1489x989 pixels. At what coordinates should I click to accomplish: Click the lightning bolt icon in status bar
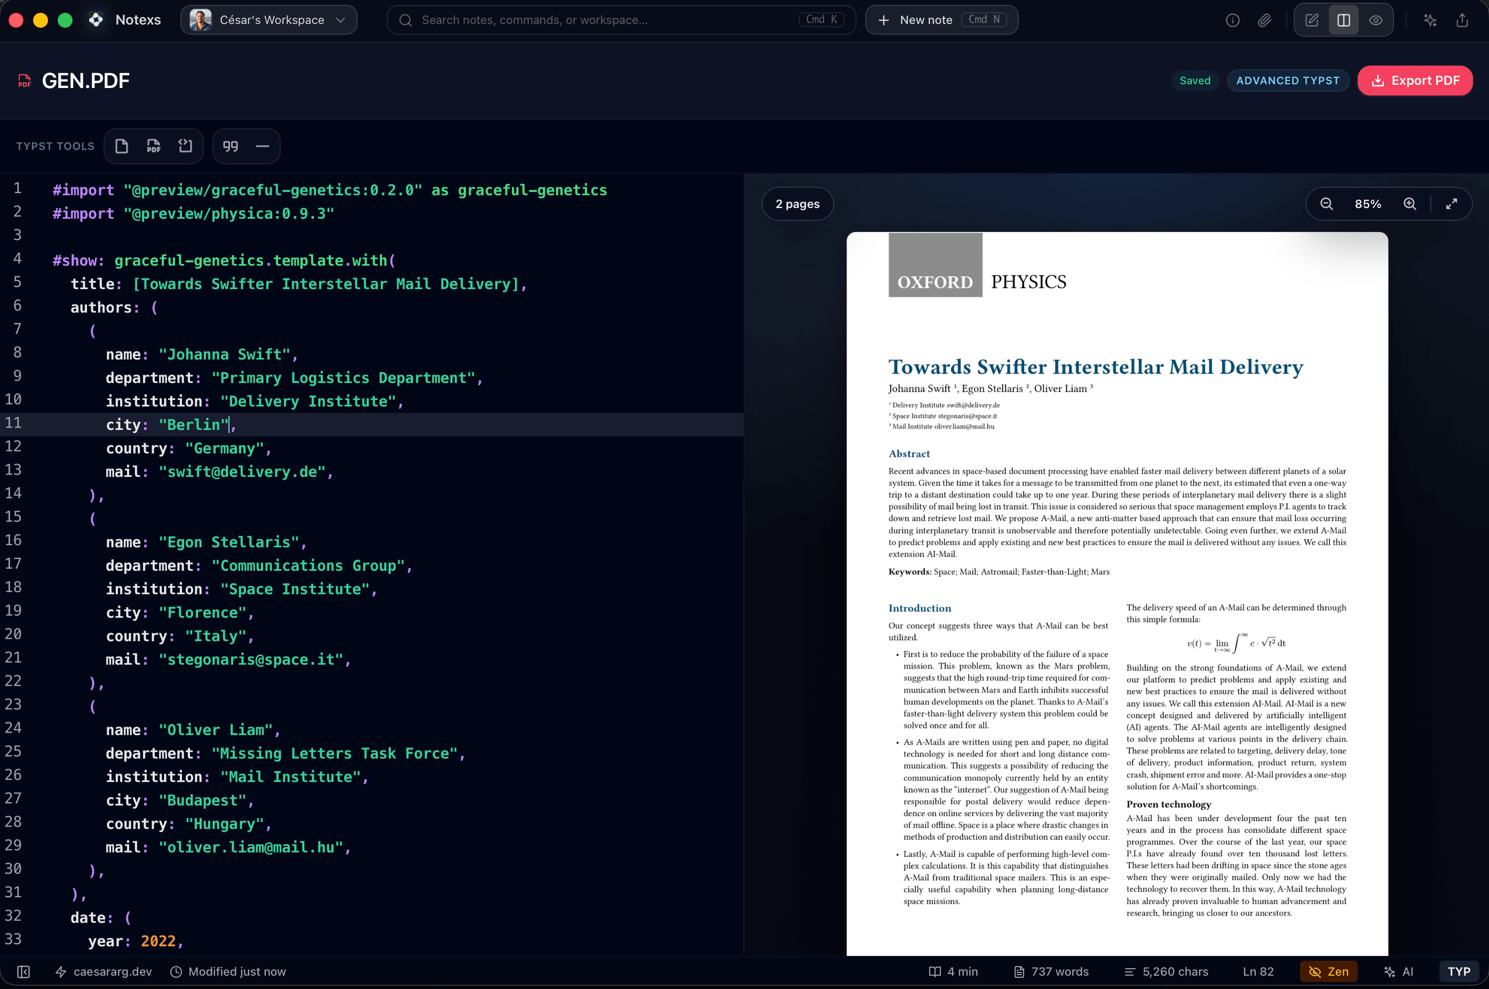[x=60, y=972]
